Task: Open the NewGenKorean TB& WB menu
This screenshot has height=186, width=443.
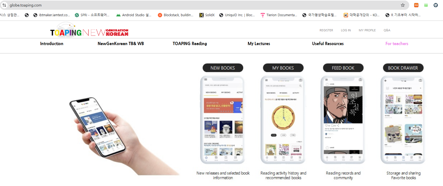Action: [x=121, y=44]
